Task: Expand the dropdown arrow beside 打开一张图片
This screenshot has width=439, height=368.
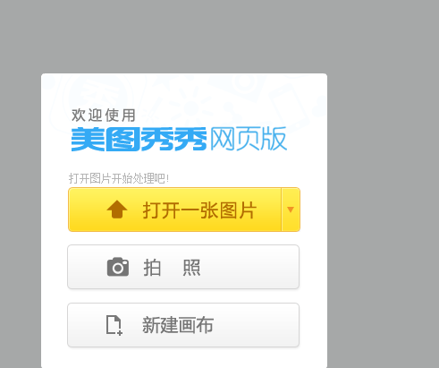Action: 291,210
